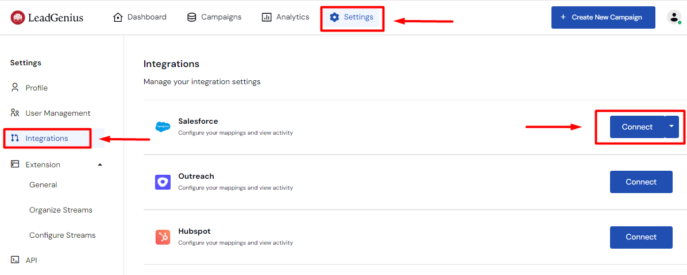This screenshot has height=275, width=687.
Task: Click the Settings gear icon
Action: (335, 18)
